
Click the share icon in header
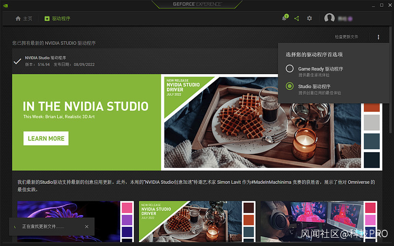point(297,18)
